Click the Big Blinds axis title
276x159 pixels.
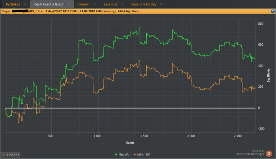pyautogui.click(x=269, y=76)
